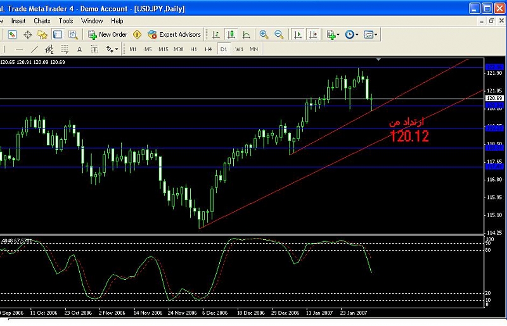This screenshot has width=507, height=326.
Task: Open the Navigator favorites star icon
Action: (x=42, y=35)
